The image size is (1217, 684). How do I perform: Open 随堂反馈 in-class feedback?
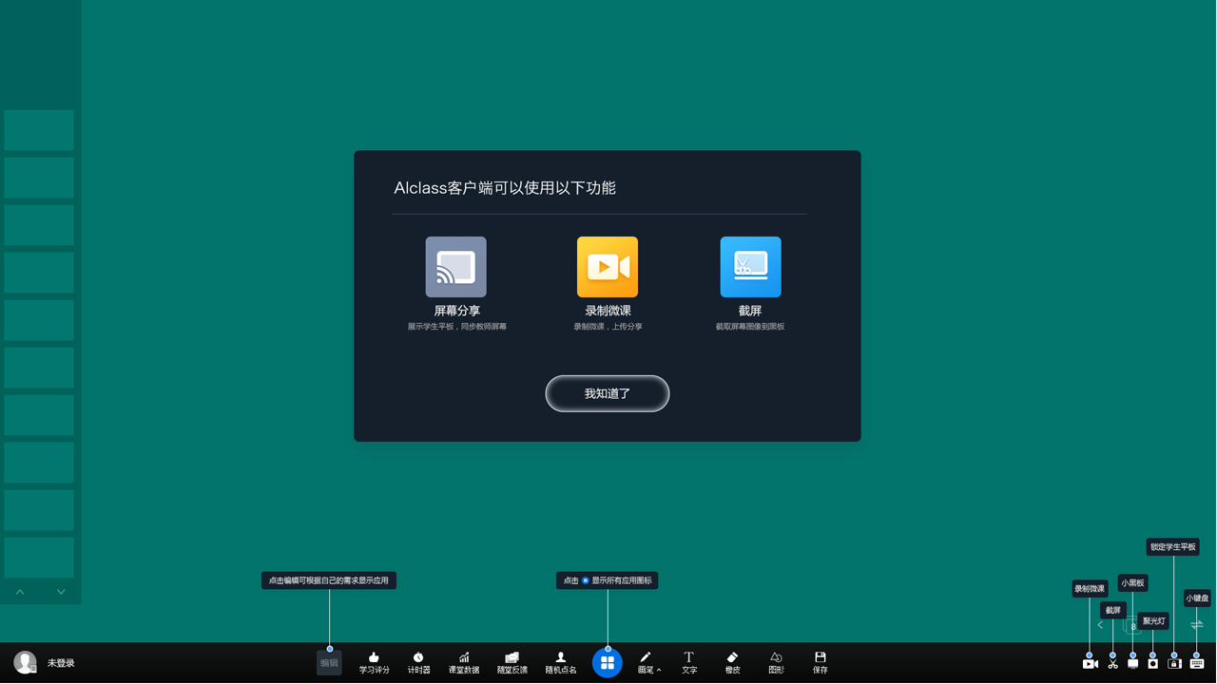coord(512,662)
